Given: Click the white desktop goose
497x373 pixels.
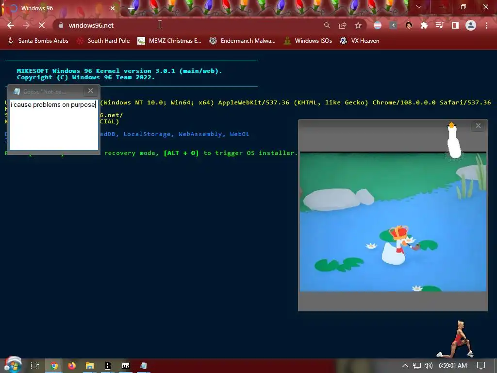Looking at the screenshot, I should 454,141.
